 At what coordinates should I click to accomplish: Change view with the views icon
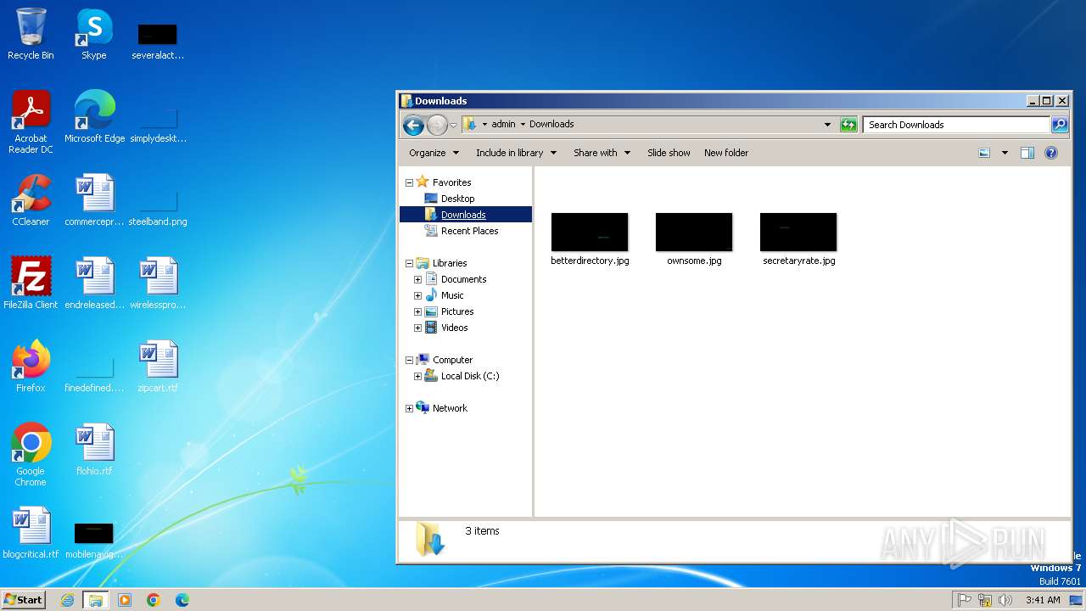[984, 153]
